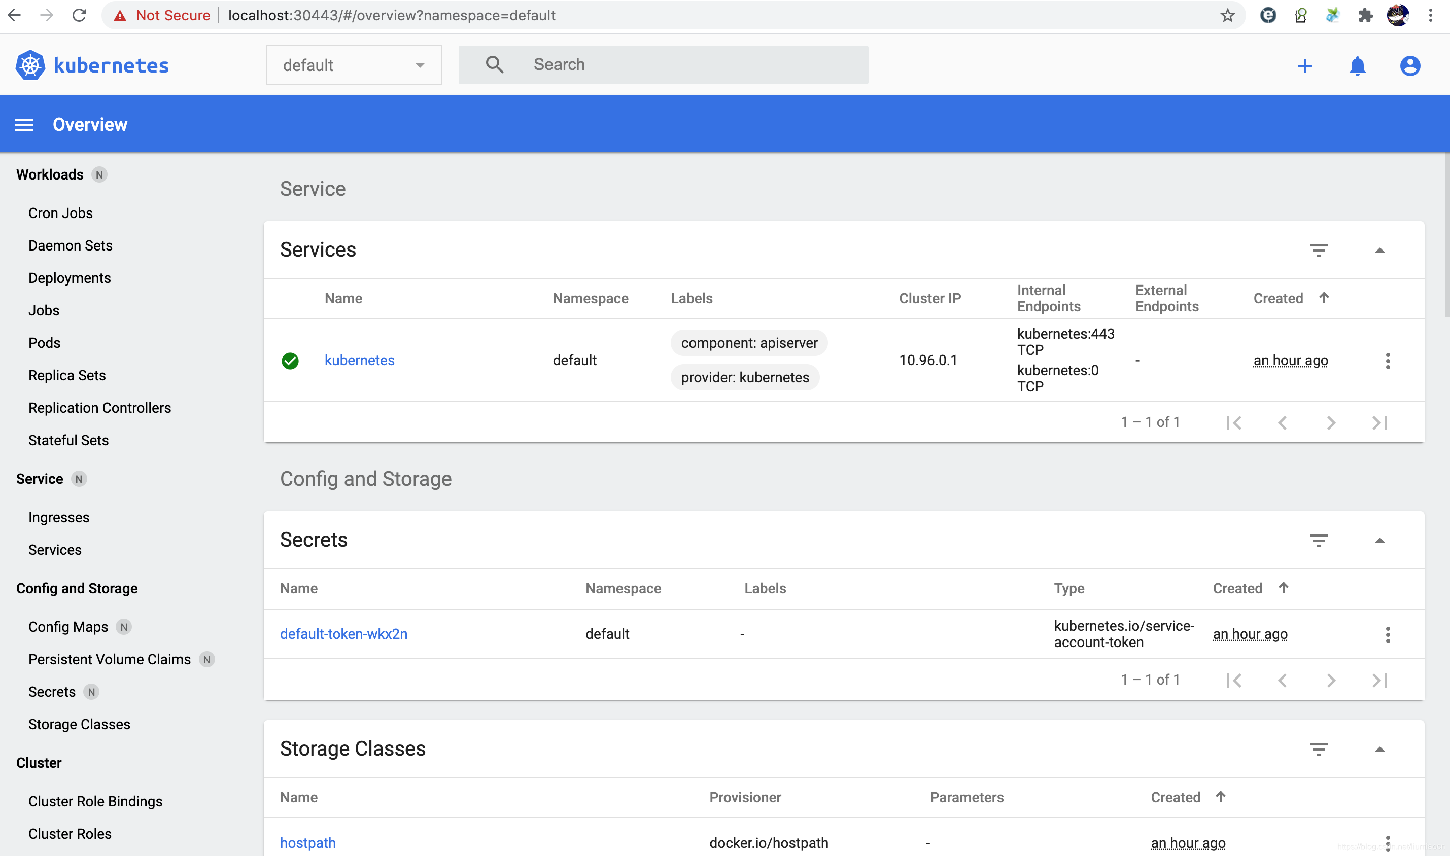The width and height of the screenshot is (1450, 856).
Task: Open the hamburger navigation menu
Action: click(x=24, y=125)
